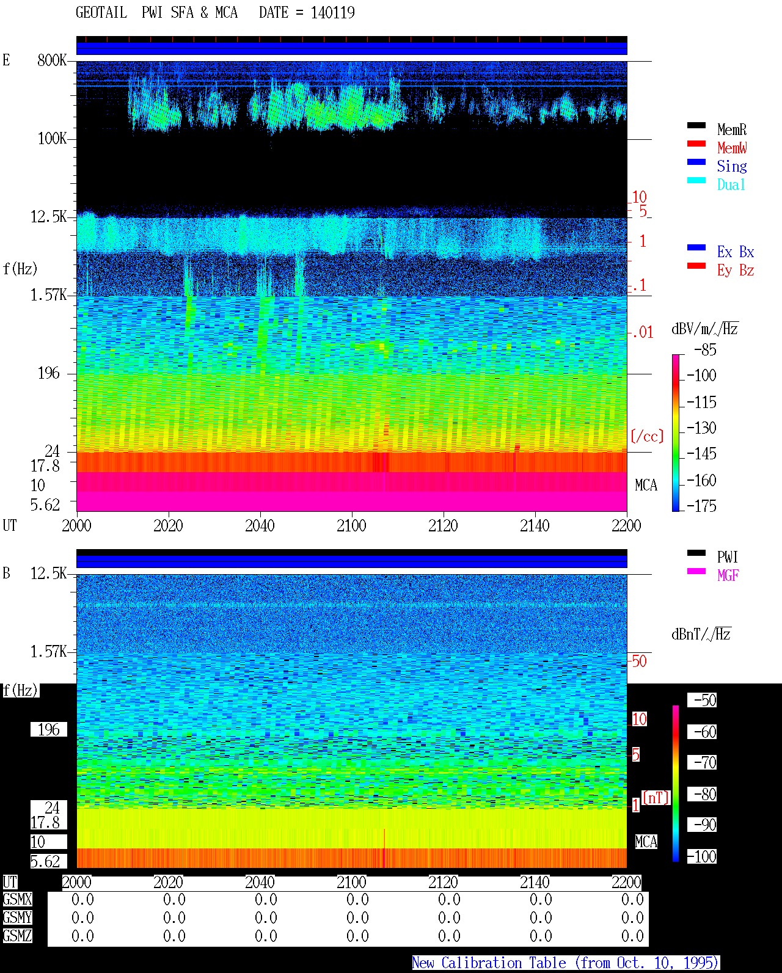This screenshot has height=973, width=782.
Task: Click the 2140 tick under the B spectrogram
Action: (x=535, y=882)
